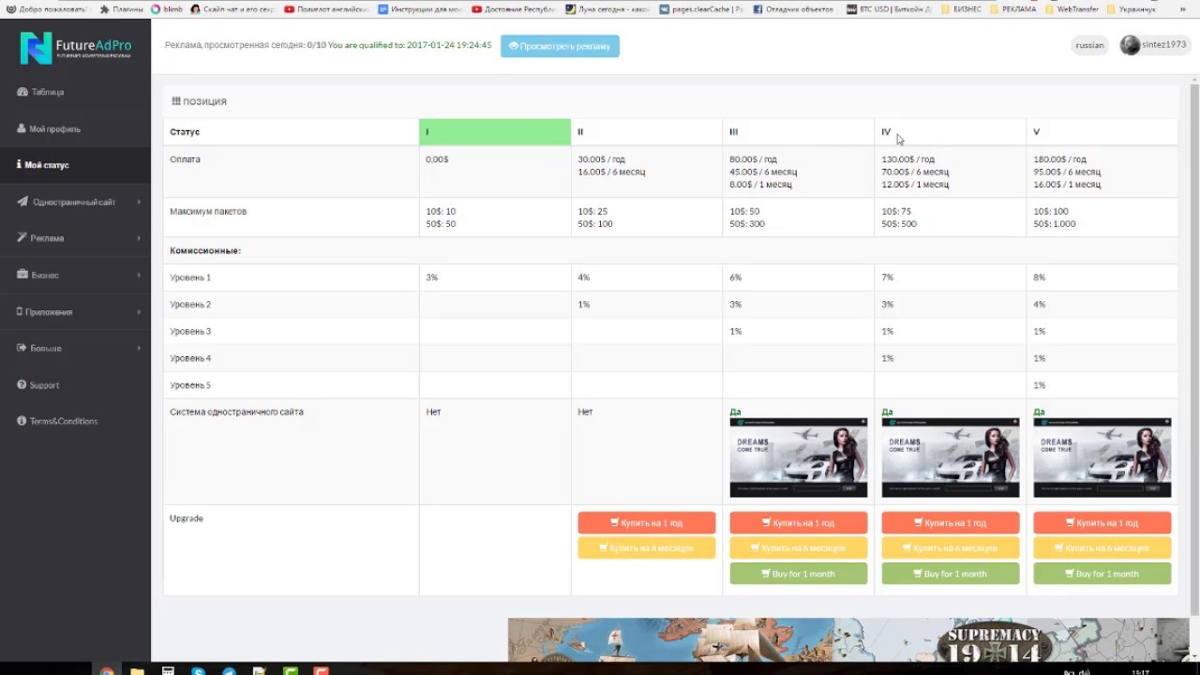The height and width of the screenshot is (675, 1200).
Task: Select Мой статус sidebar item
Action: point(75,165)
